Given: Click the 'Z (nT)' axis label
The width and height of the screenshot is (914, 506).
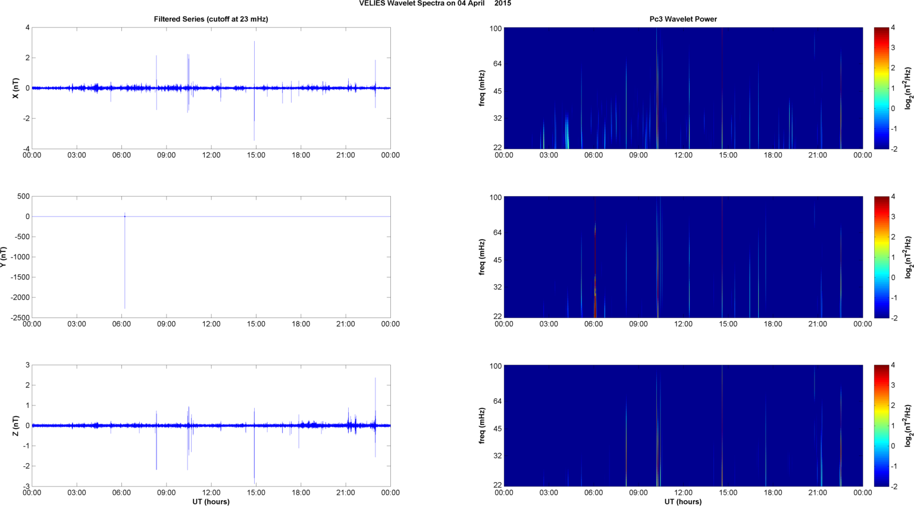Looking at the screenshot, I should [x=16, y=426].
